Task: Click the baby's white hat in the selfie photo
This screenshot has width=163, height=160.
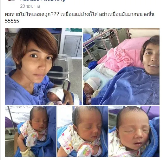Action: pyautogui.click(x=56, y=93)
